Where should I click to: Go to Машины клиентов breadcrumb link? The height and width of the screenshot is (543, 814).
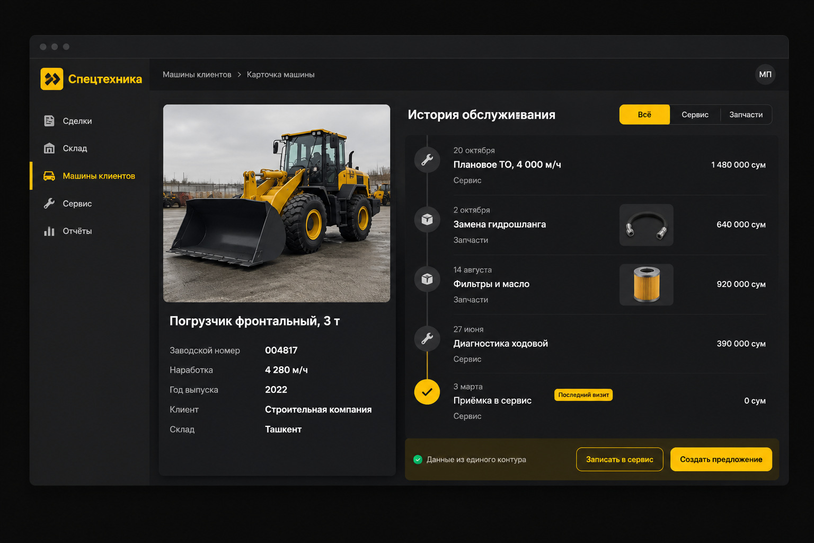[197, 75]
